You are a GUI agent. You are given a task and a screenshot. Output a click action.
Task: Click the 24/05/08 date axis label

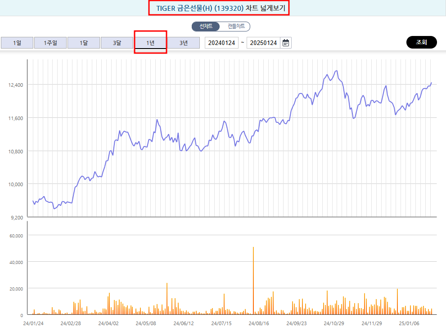coord(146,323)
